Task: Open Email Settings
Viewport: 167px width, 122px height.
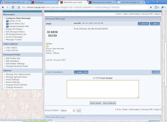Action: pyautogui.click(x=13, y=80)
